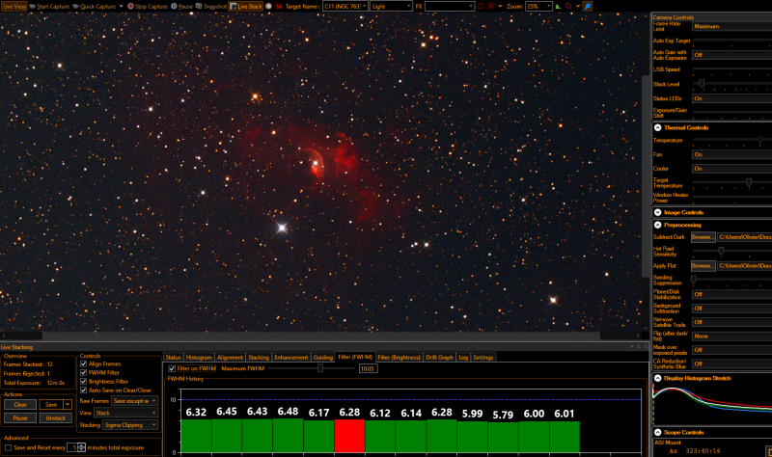
Task: Click the red magnifier focus tool icon
Action: coord(568,7)
